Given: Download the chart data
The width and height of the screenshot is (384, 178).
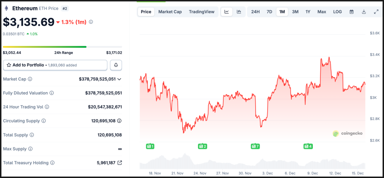Looking at the screenshot, I should [x=364, y=12].
